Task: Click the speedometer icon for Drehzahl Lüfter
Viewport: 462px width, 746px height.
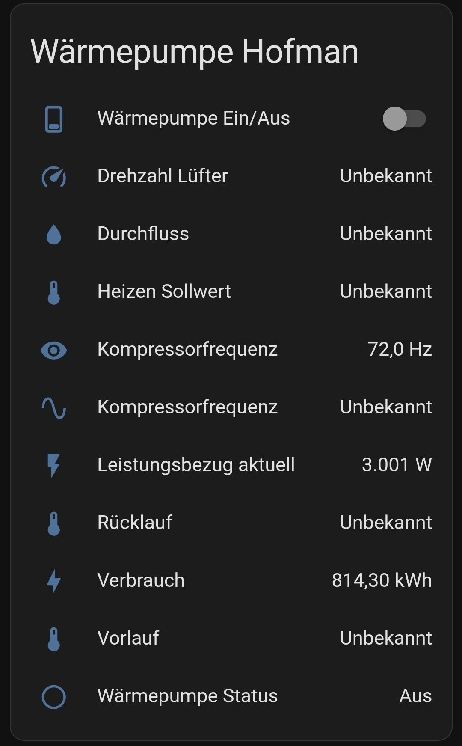Action: (54, 177)
